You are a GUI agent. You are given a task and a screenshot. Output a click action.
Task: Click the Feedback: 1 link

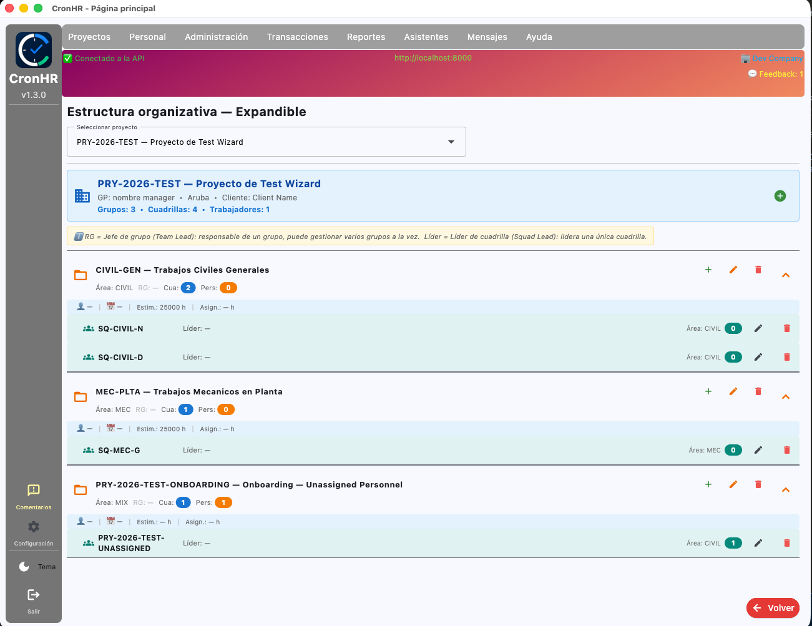pyautogui.click(x=776, y=74)
